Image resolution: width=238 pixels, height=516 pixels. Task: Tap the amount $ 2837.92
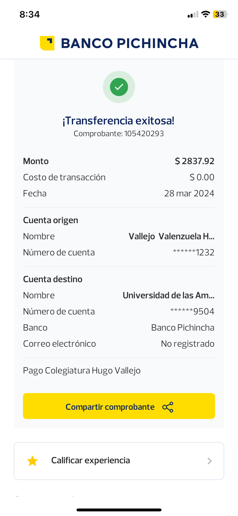coord(195,161)
